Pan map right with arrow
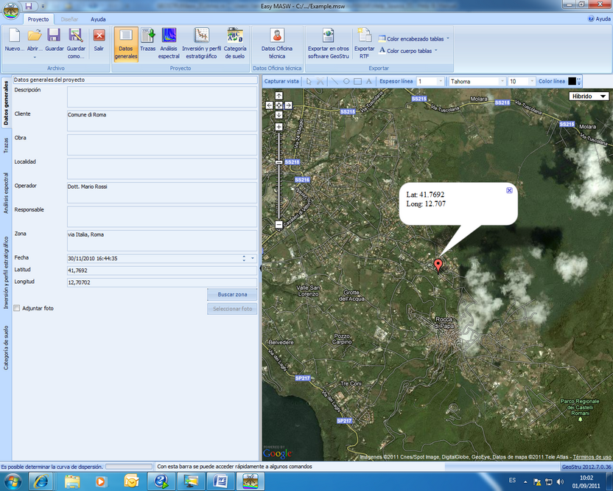Viewport: 613px width, 491px height. [288, 105]
